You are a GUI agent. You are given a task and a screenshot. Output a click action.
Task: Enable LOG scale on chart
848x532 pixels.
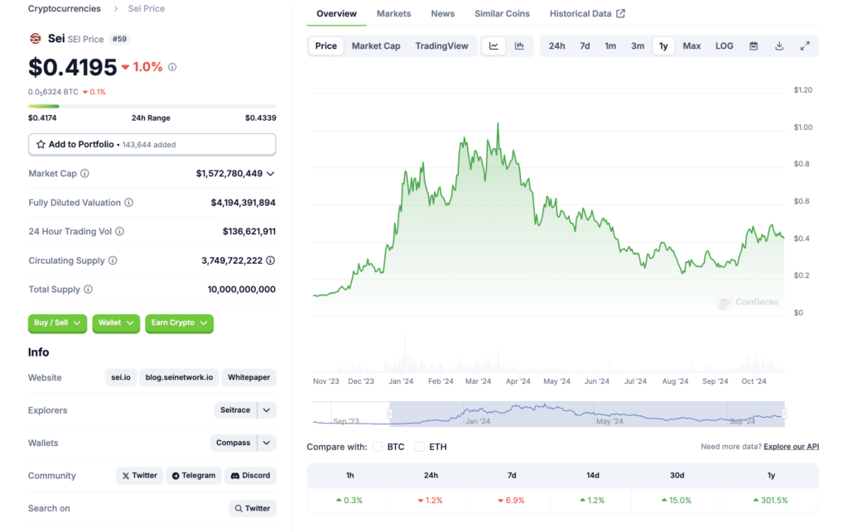point(724,46)
